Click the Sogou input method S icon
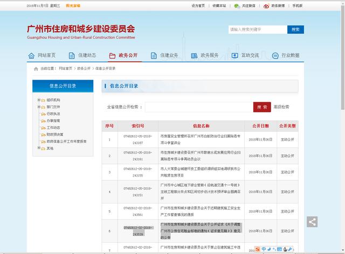The height and width of the screenshot is (254, 345). coord(258,249)
